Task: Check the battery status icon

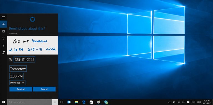Action: [x=174, y=102]
